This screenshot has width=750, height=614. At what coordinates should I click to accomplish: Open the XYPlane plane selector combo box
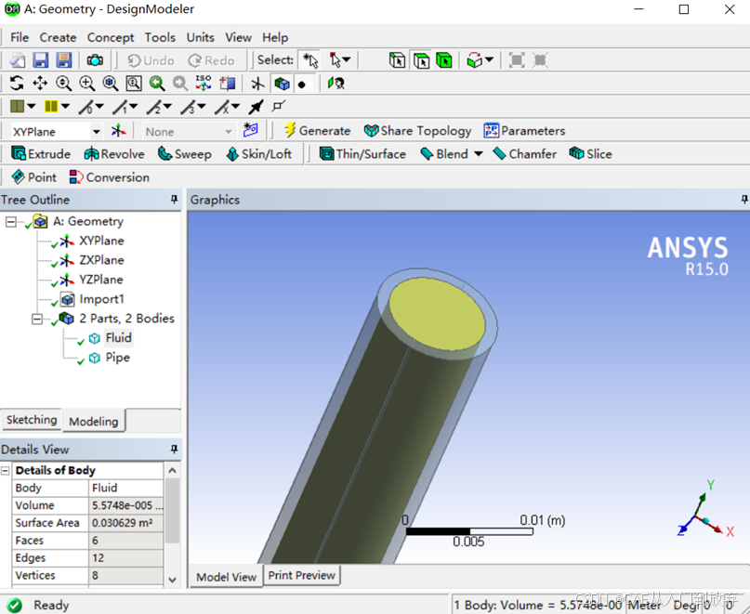tap(57, 131)
